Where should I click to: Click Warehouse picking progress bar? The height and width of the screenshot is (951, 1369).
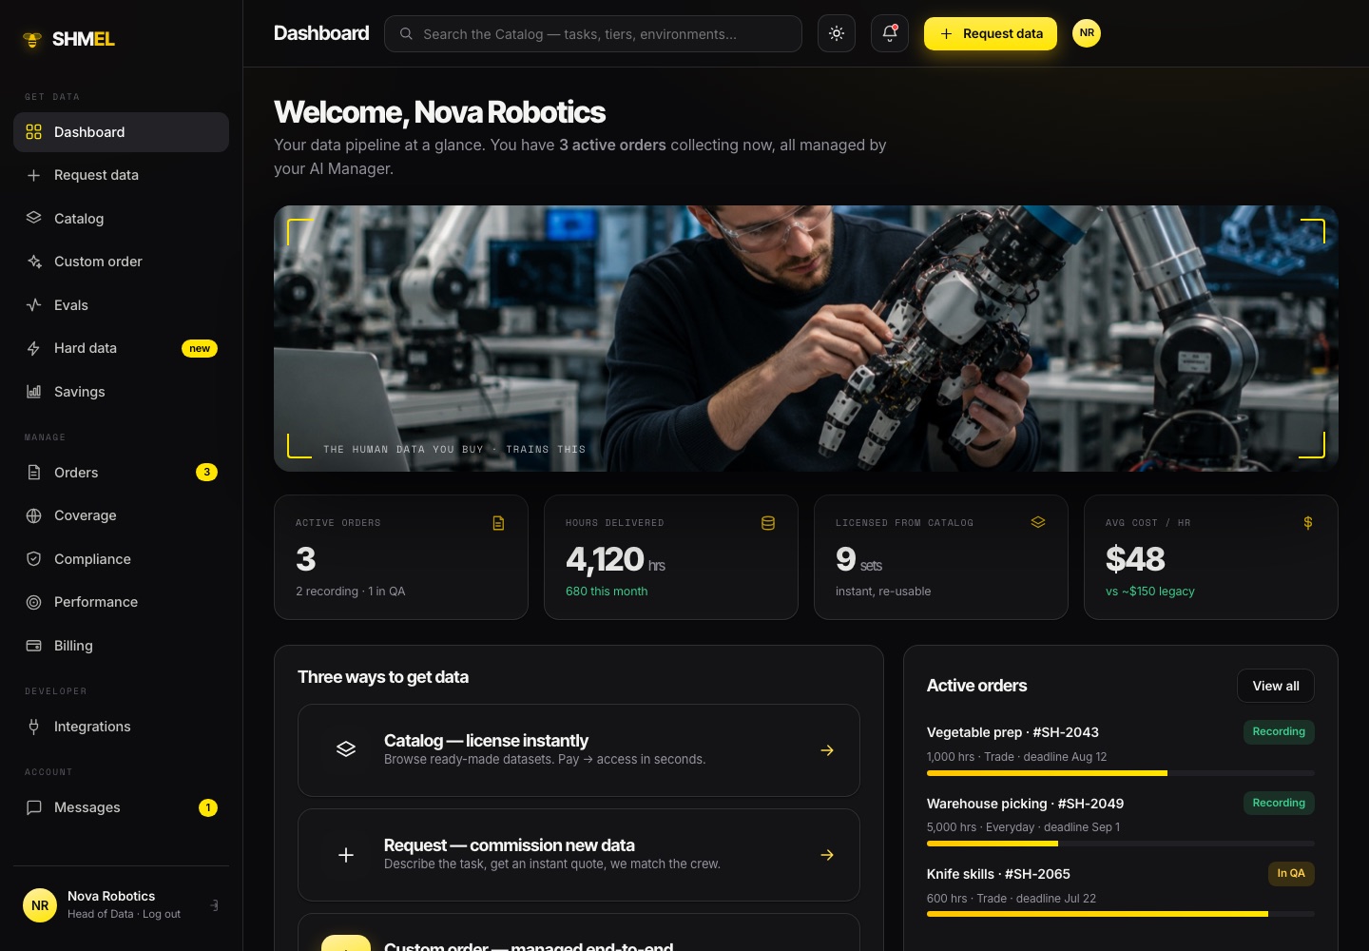1121,844
